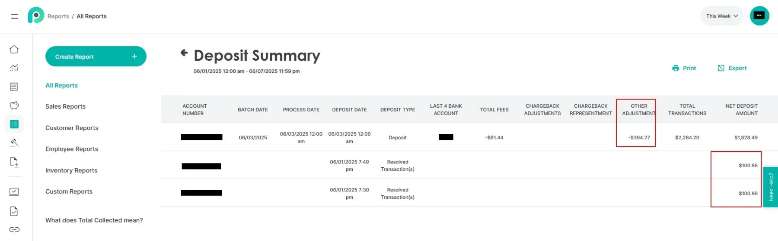Open the All Reports section
This screenshot has width=778, height=241.
tap(61, 85)
